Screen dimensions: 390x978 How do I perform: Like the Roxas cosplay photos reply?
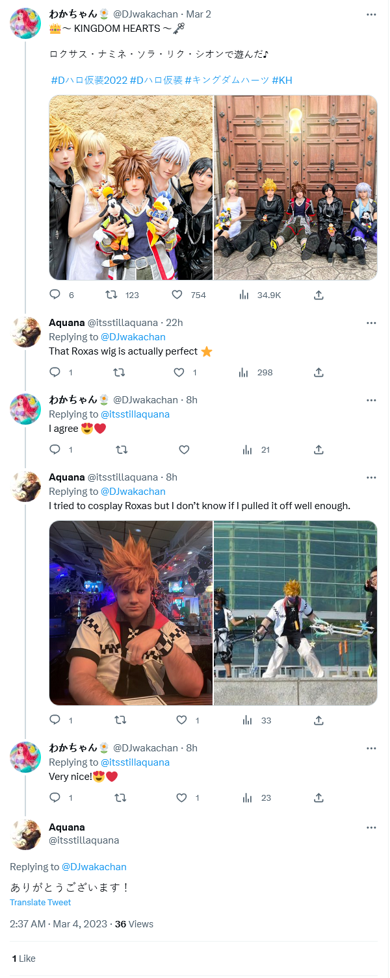click(x=181, y=720)
